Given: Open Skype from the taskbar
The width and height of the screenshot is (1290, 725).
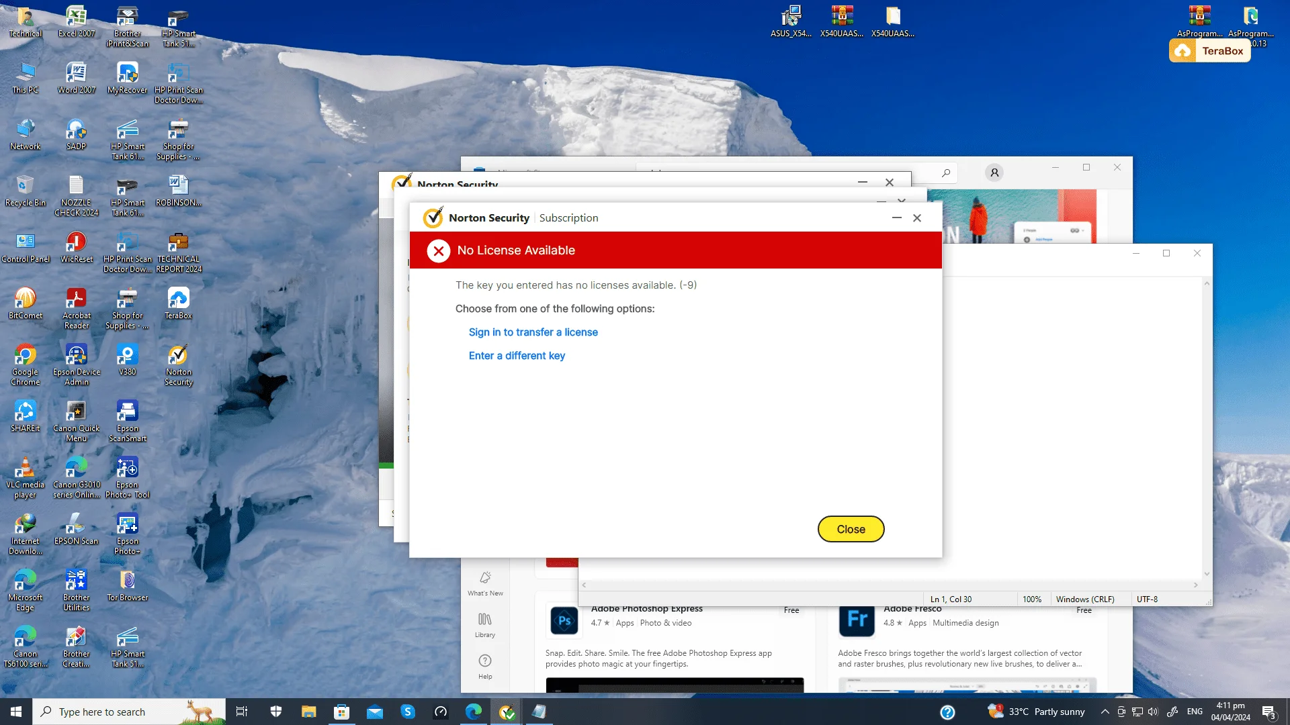Looking at the screenshot, I should [x=408, y=712].
